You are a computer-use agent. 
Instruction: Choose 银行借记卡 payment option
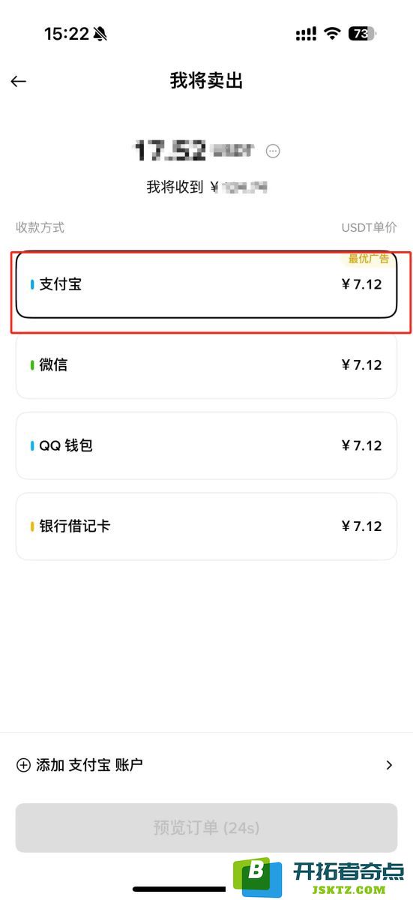pyautogui.click(x=206, y=526)
